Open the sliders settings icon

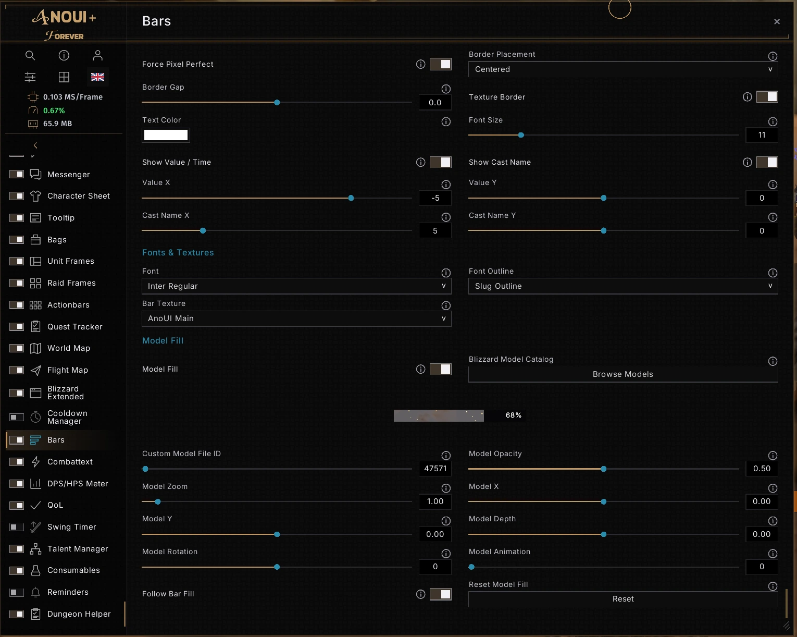point(30,77)
